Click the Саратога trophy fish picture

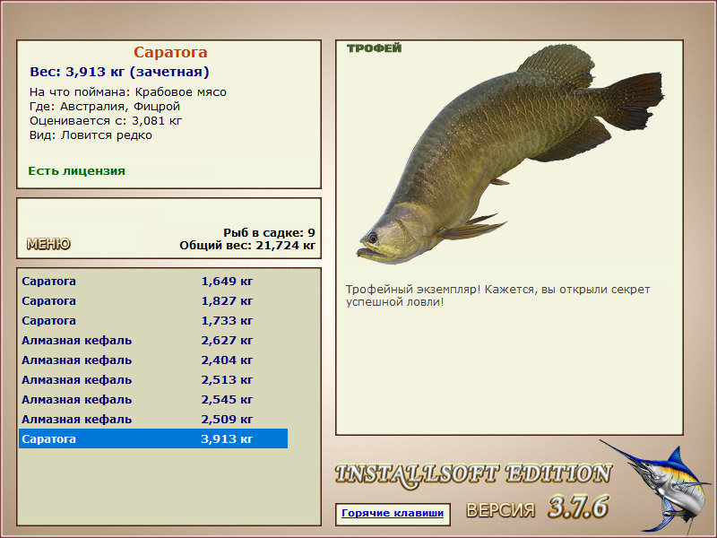[510, 153]
